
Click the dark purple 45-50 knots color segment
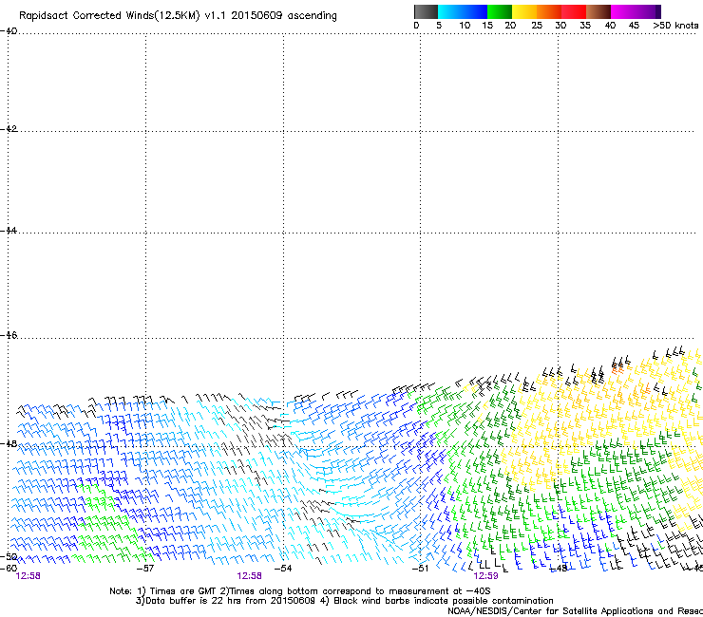coord(648,11)
